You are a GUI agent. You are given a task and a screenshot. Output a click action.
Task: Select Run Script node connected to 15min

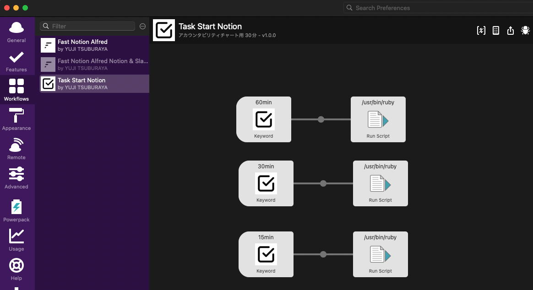point(381,254)
